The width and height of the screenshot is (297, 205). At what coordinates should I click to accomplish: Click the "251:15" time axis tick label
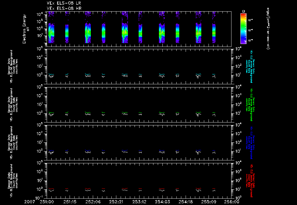pyautogui.click(x=70, y=202)
